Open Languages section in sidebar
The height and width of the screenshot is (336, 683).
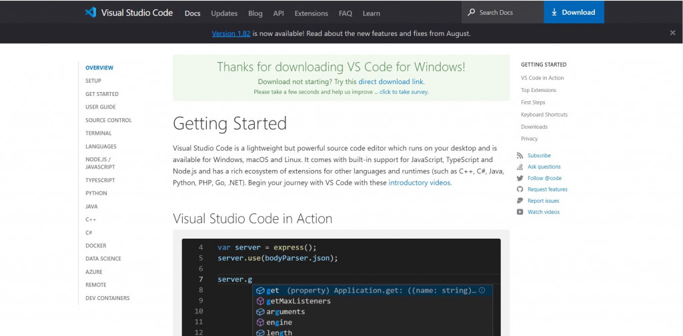click(x=101, y=146)
